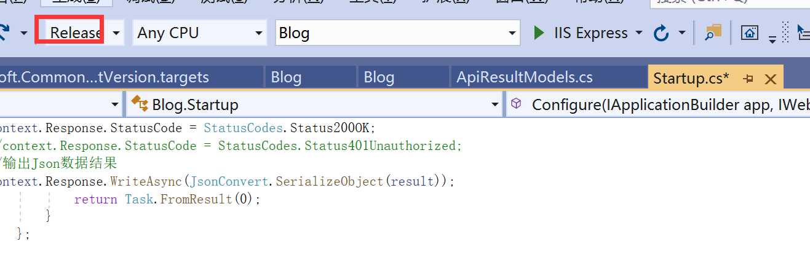
Task: Expand the arrow beside the refresh icon
Action: coord(681,33)
